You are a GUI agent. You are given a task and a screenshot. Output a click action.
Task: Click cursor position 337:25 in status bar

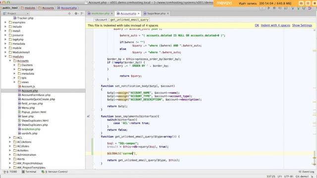coord(271,177)
